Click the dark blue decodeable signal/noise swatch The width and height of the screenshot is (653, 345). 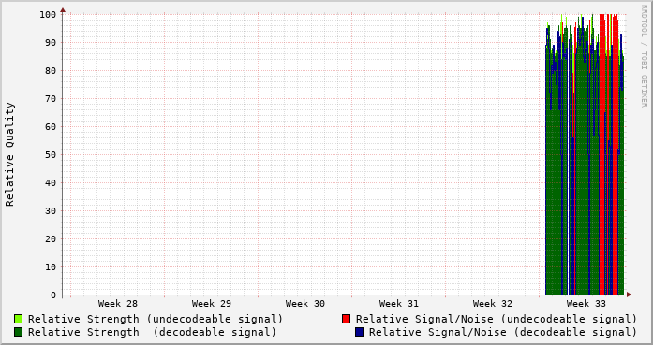tap(359, 332)
